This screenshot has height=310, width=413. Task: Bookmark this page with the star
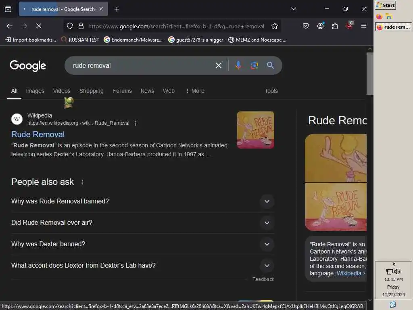coord(274,26)
